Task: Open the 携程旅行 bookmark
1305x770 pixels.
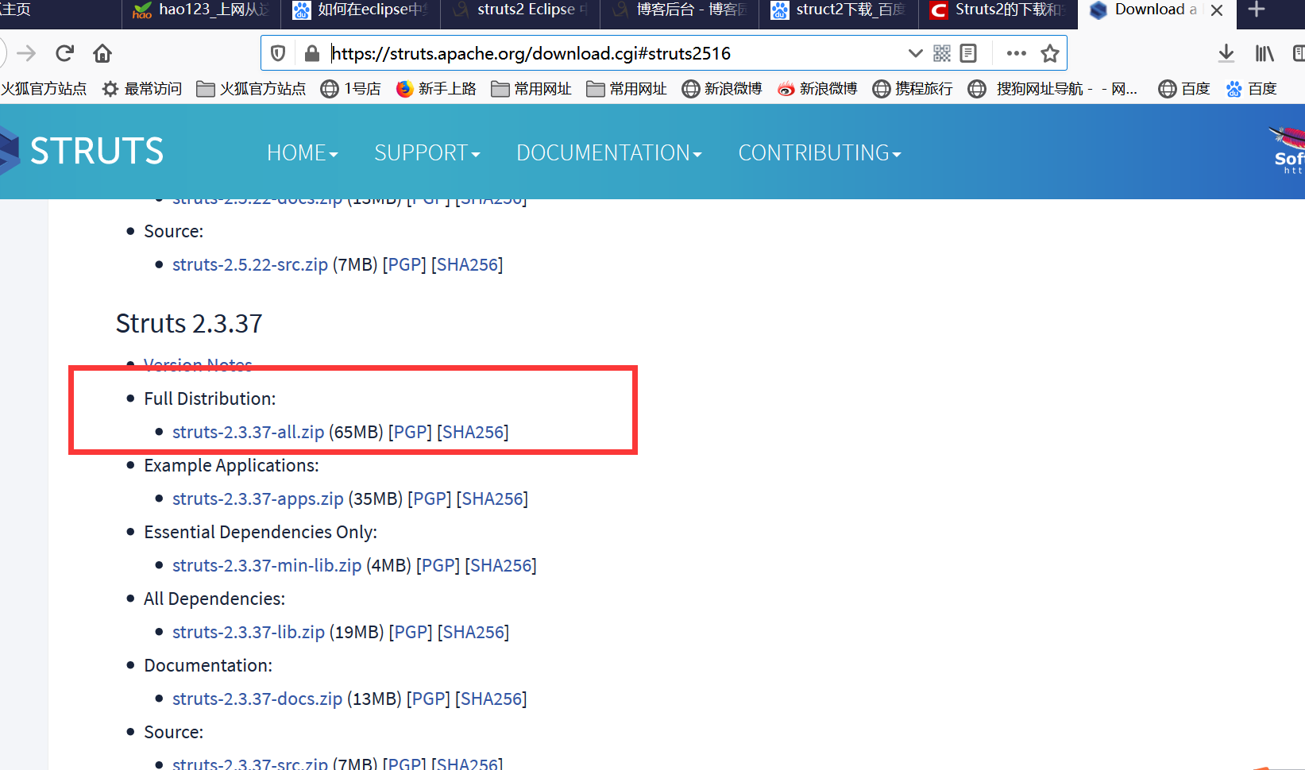Action: click(913, 89)
